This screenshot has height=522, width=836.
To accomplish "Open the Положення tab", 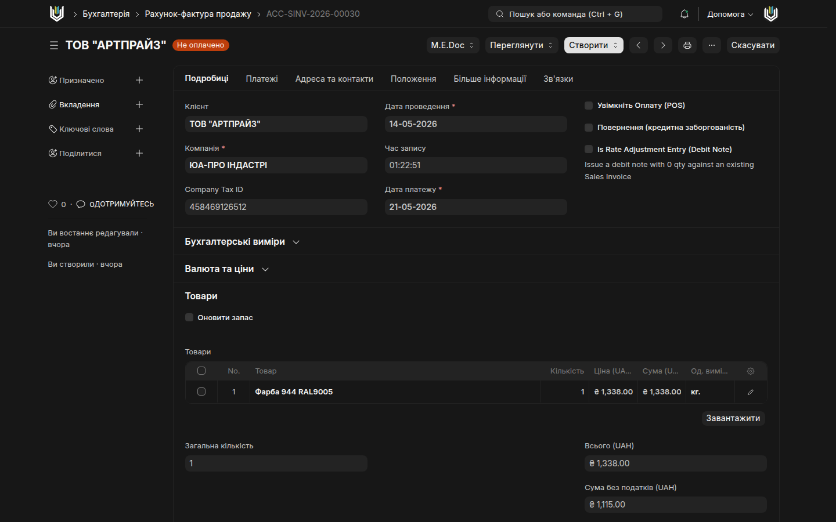I will [413, 79].
